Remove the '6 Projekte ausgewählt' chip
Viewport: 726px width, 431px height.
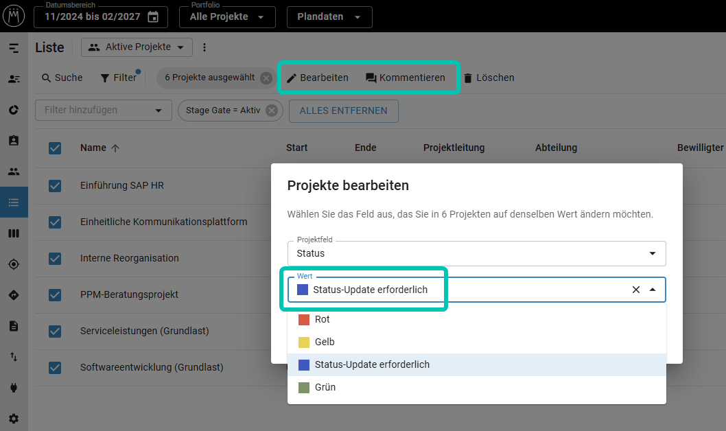coord(266,78)
